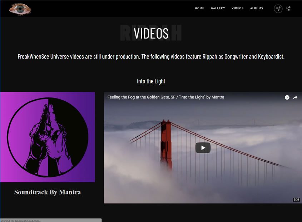Click the FreakWhenSee Universe description text
The height and width of the screenshot is (222, 302).
pos(151,57)
